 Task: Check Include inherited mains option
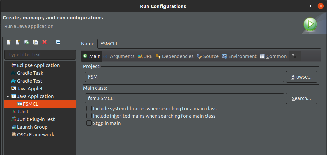(89, 116)
